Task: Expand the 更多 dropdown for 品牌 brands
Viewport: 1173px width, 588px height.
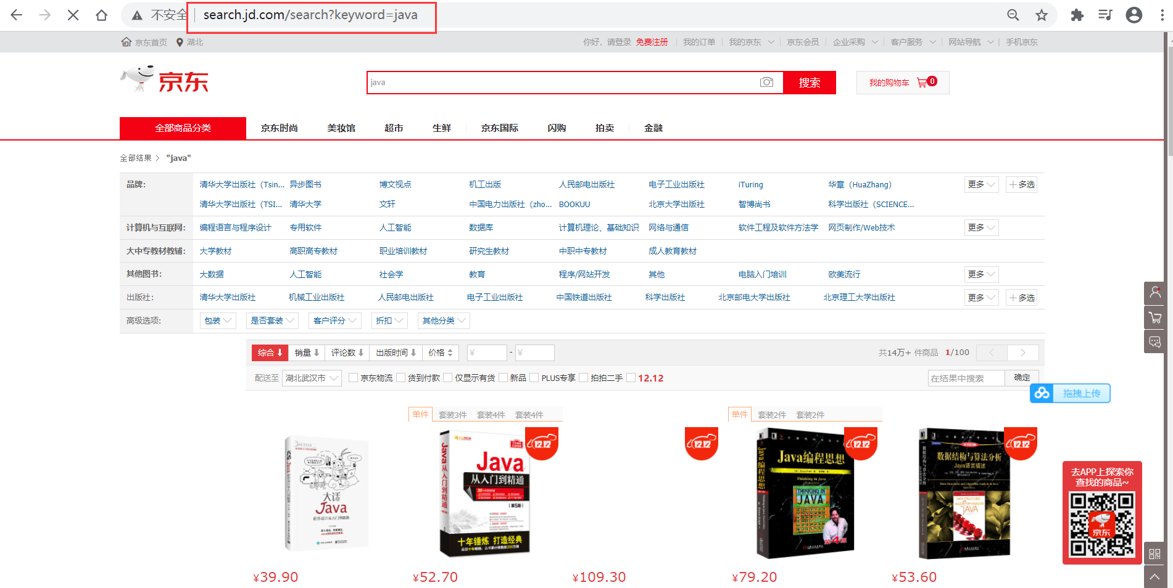Action: (981, 184)
